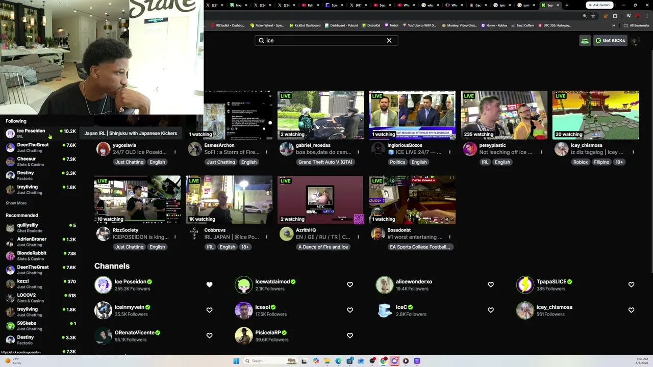Open AdrienBroner in the Recommended list
This screenshot has height=367, width=653.
(x=41, y=242)
